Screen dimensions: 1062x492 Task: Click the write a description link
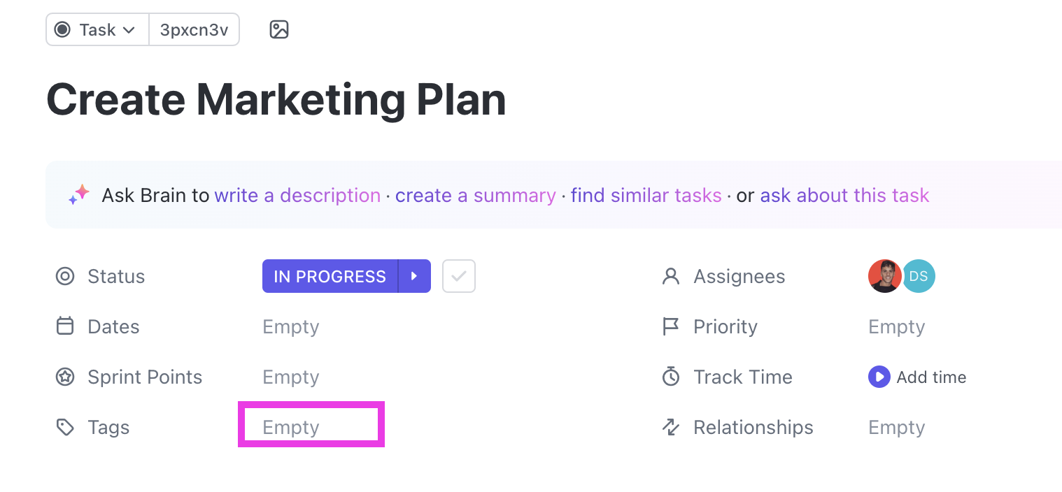pos(297,196)
